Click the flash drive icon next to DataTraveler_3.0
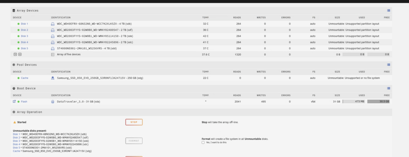This screenshot has width=409, height=157. [x=52, y=102]
